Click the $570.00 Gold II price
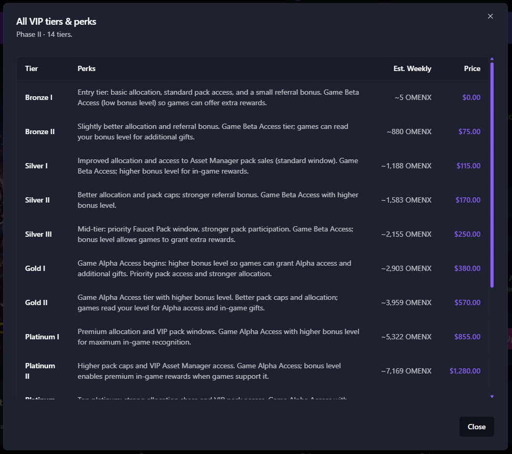 467,302
